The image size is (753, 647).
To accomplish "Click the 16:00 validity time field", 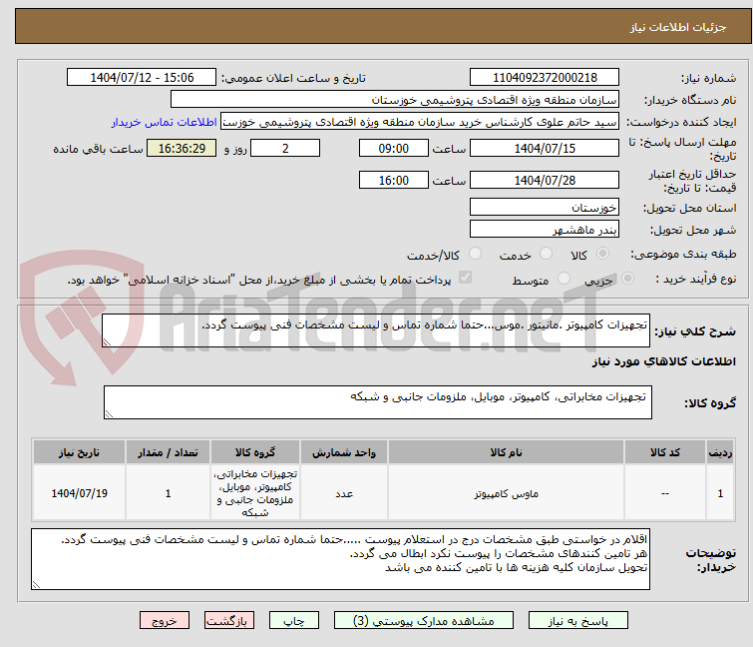I will coord(393,181).
